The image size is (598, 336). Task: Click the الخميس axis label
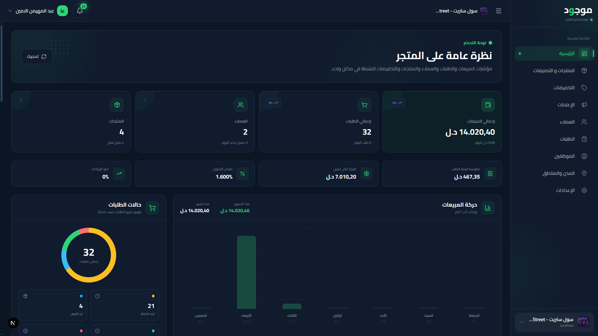point(201,315)
